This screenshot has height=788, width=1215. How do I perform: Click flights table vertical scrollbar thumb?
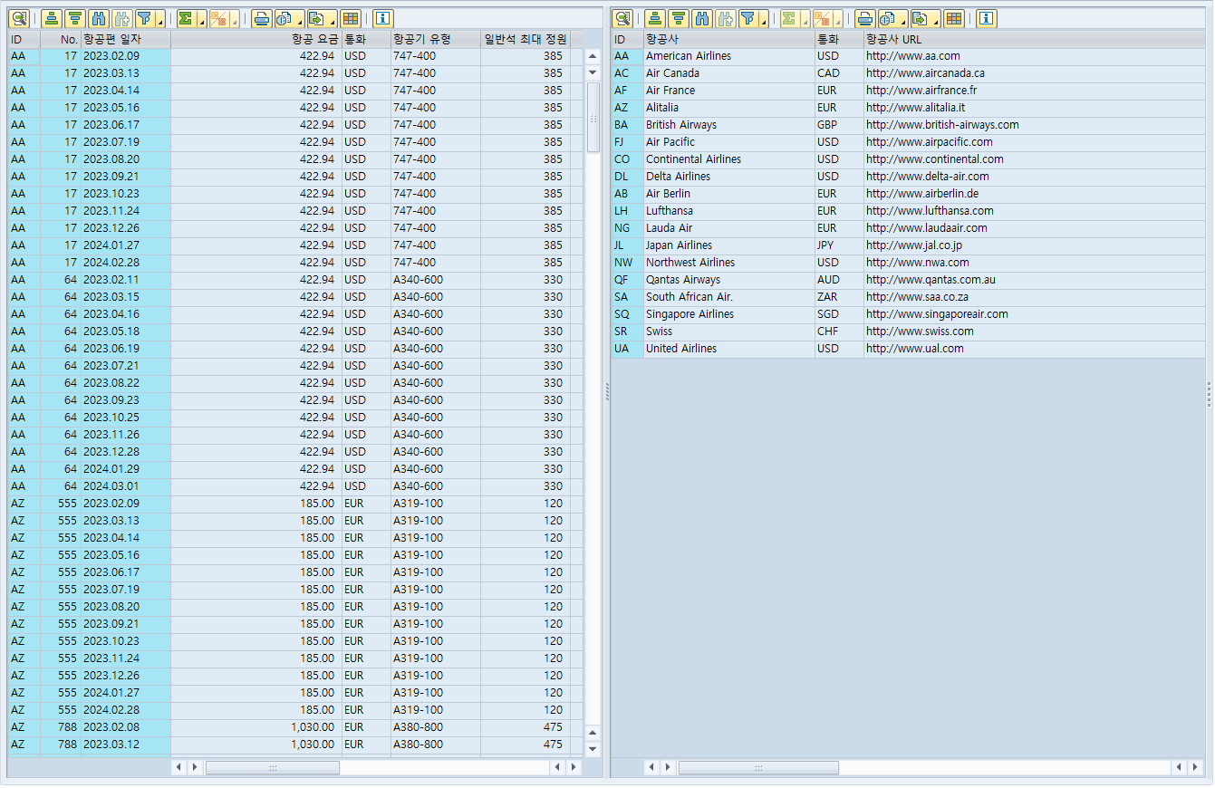[593, 118]
